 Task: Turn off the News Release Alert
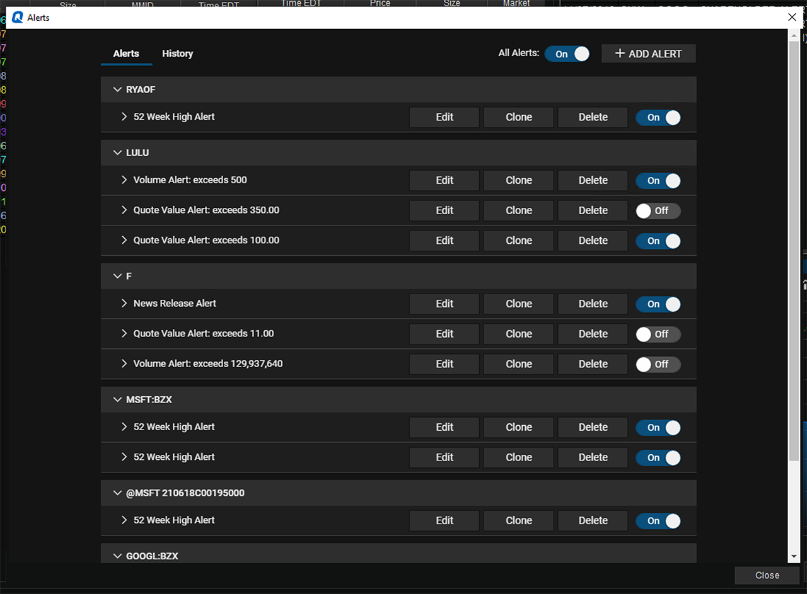[x=658, y=304]
